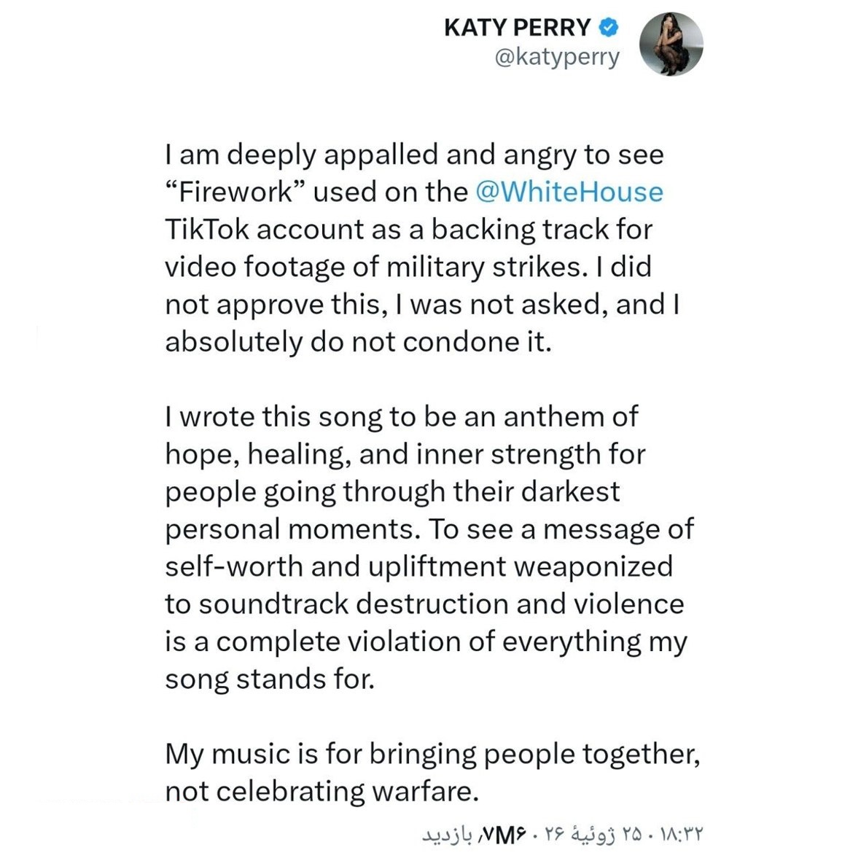Open the @katyperry handle
861x861 pixels.
click(x=557, y=57)
